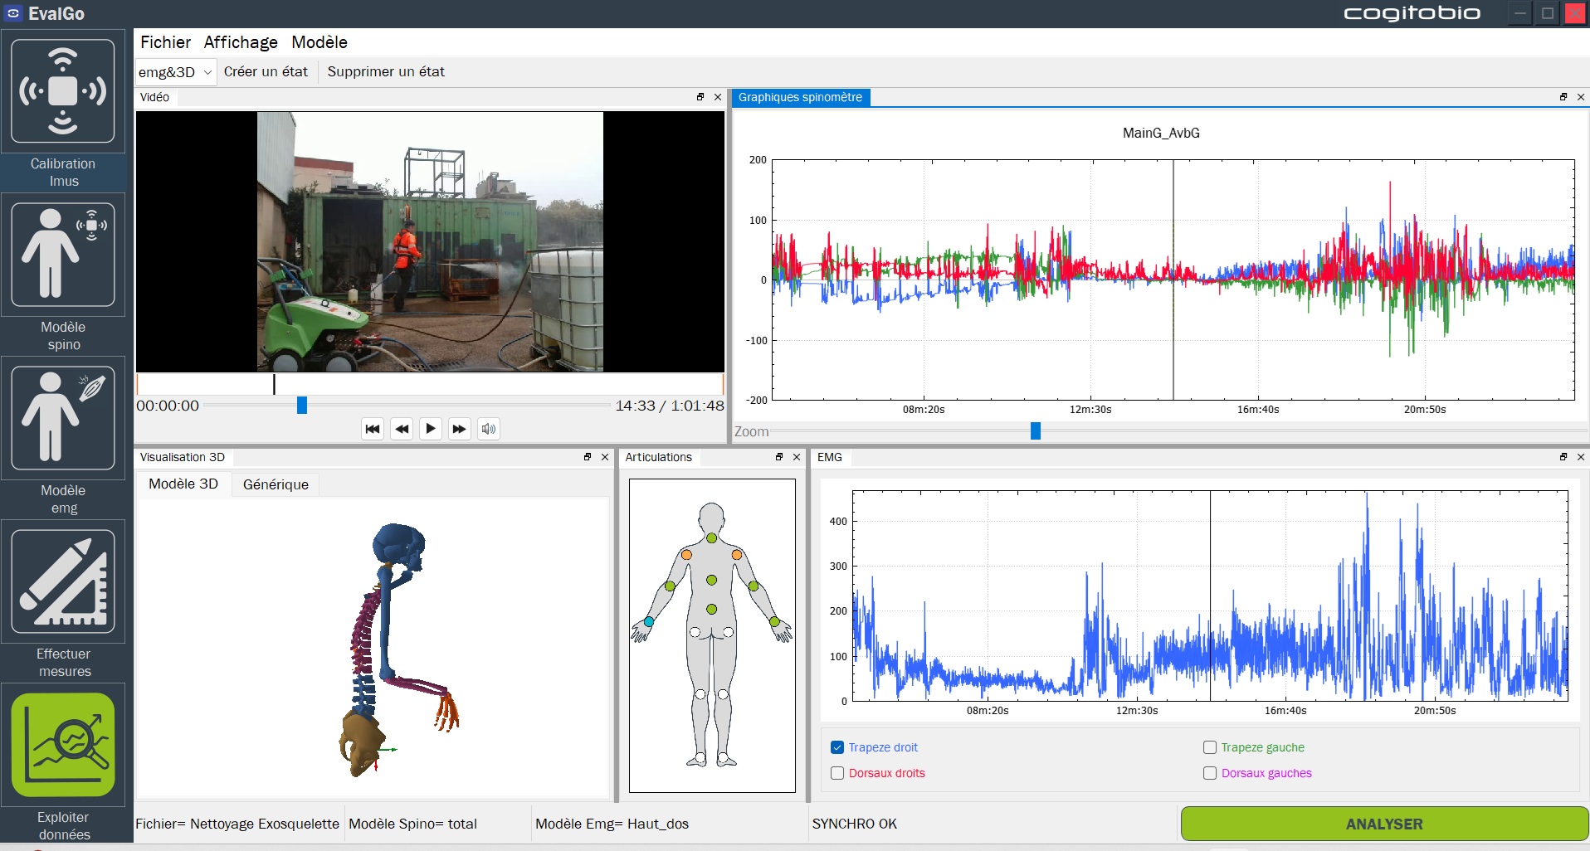Click the spinometer graph Zoom slider handle
This screenshot has height=851, width=1590.
pos(1036,431)
